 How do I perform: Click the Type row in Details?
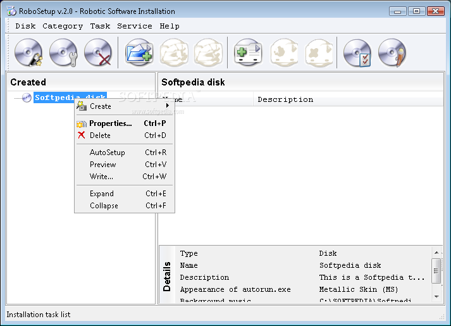pos(304,253)
